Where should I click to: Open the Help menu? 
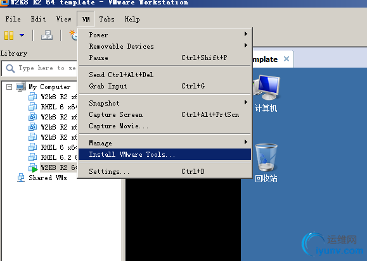tap(132, 19)
